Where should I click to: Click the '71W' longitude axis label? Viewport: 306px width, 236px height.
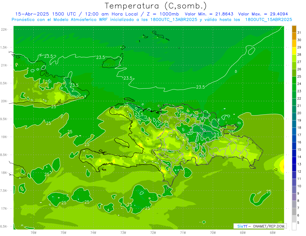183,232
